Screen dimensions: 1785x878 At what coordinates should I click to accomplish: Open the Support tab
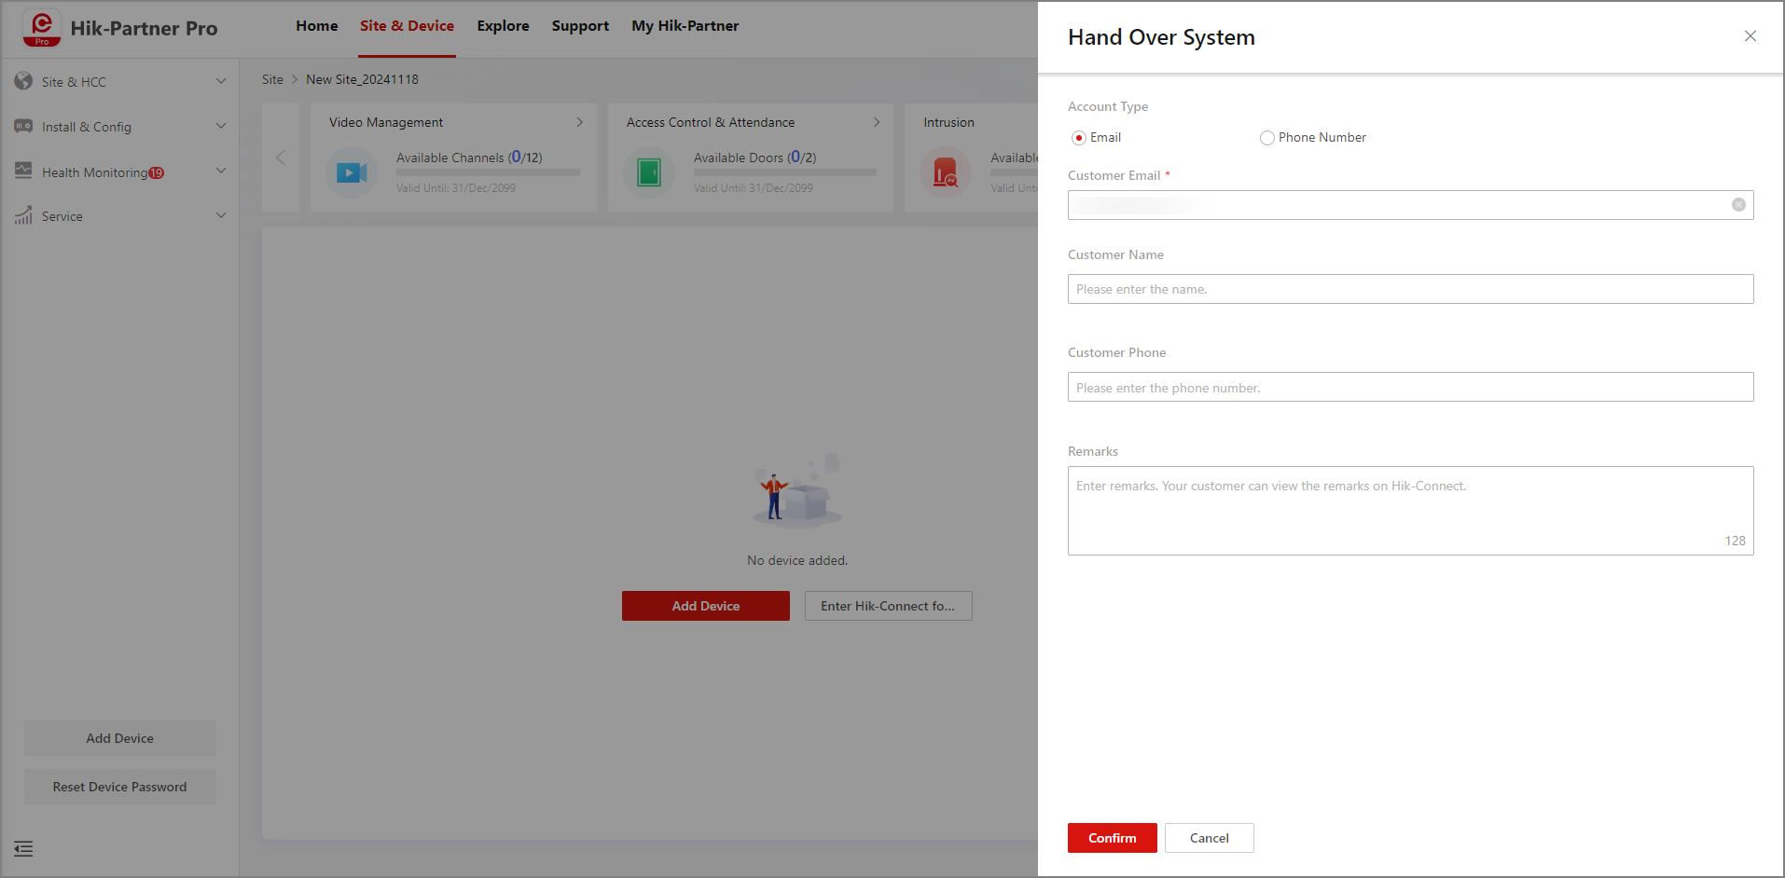coord(580,26)
